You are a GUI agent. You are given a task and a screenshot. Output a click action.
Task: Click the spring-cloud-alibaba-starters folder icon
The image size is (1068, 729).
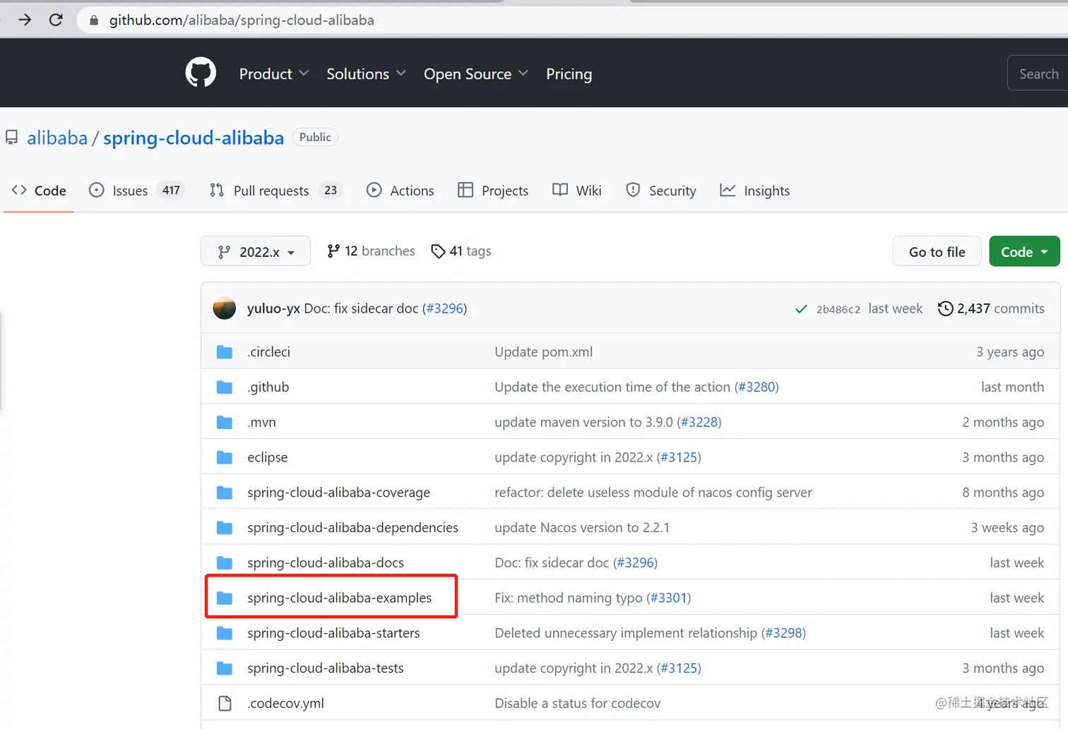(x=225, y=633)
